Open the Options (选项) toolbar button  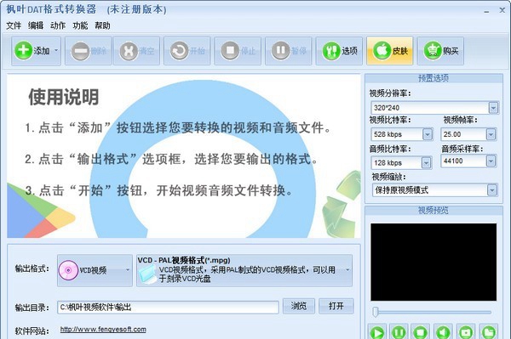coord(339,51)
